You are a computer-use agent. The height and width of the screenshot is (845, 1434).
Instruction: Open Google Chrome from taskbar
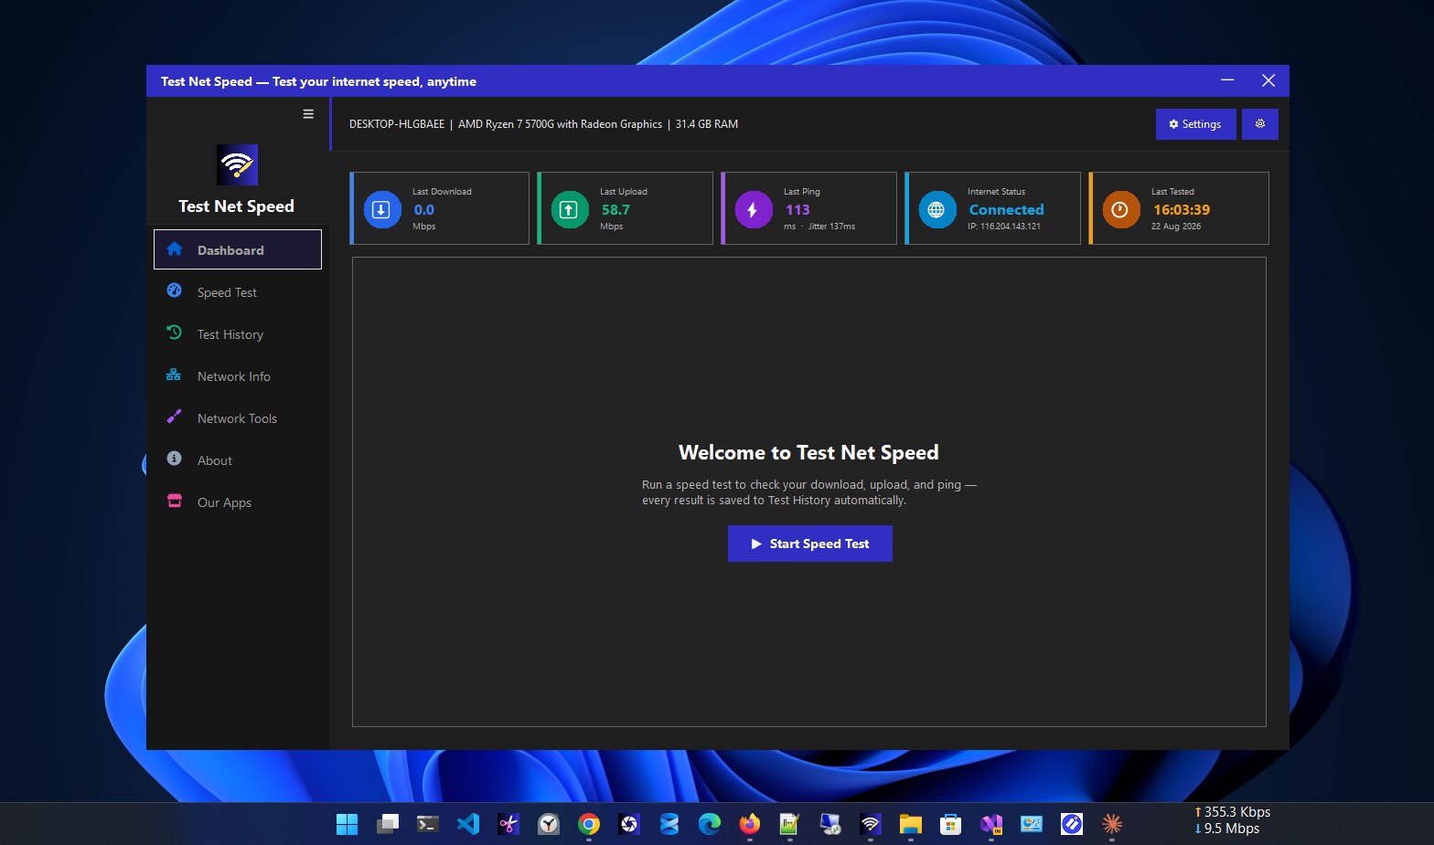click(589, 824)
